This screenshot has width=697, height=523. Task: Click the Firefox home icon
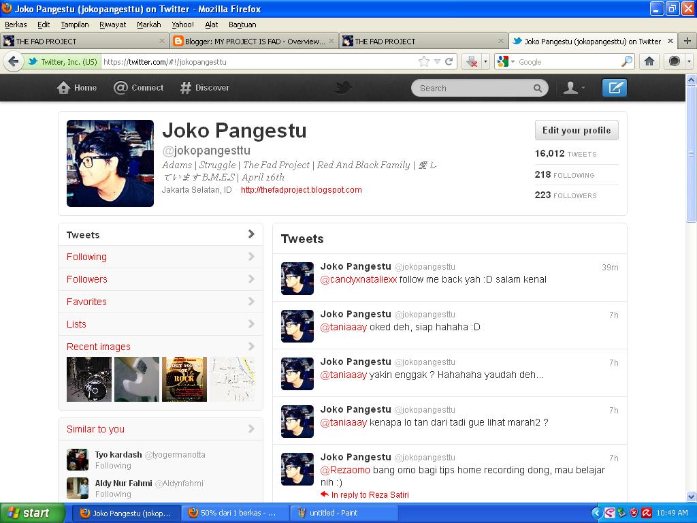click(x=649, y=61)
